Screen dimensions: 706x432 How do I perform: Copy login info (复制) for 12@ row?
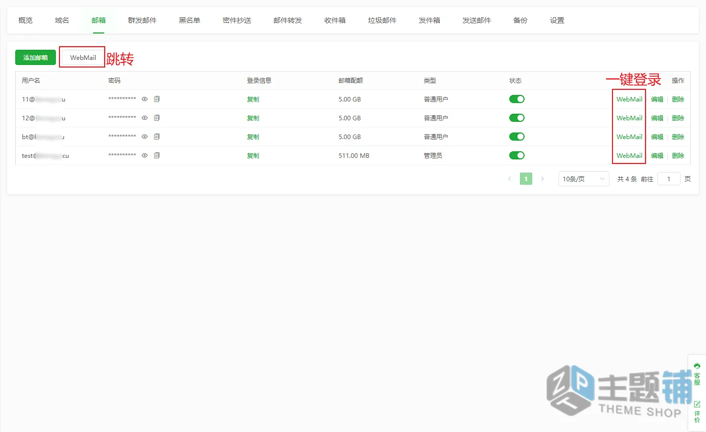[x=253, y=118]
